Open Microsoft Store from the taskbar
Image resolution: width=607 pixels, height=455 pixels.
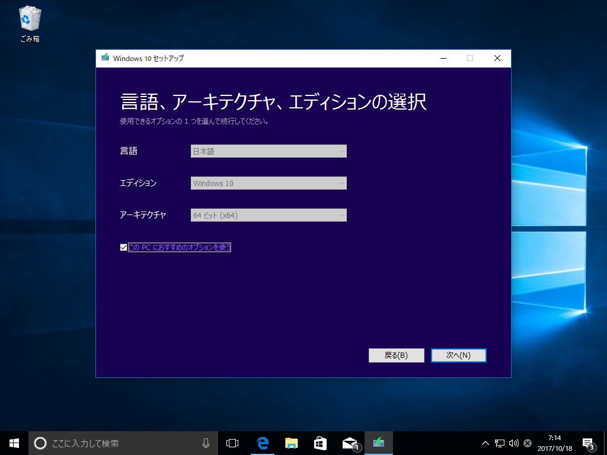(320, 443)
